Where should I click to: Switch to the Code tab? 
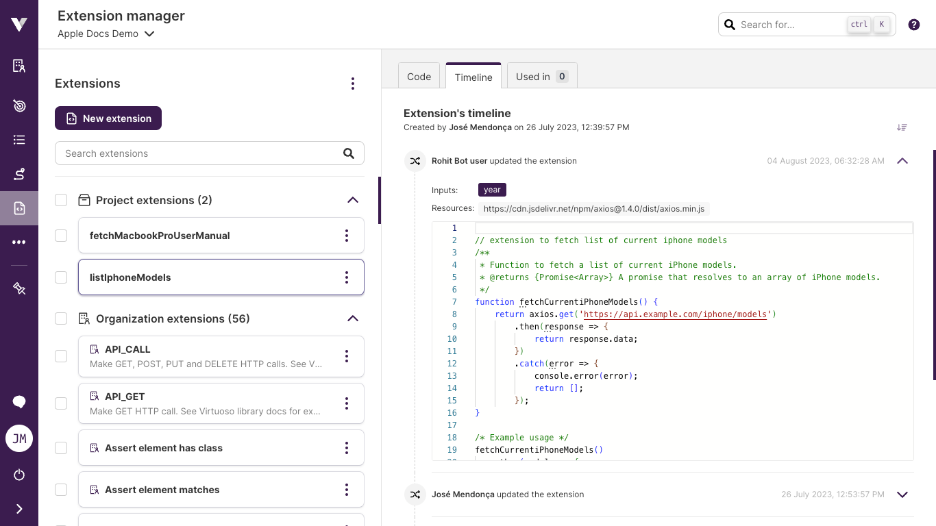tap(419, 76)
